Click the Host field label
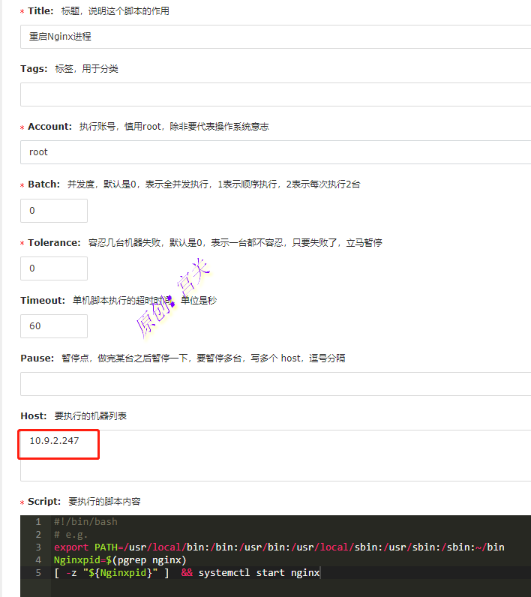The width and height of the screenshot is (531, 597). [x=34, y=415]
